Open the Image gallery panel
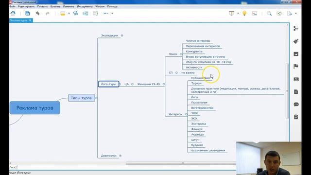 [296, 54]
